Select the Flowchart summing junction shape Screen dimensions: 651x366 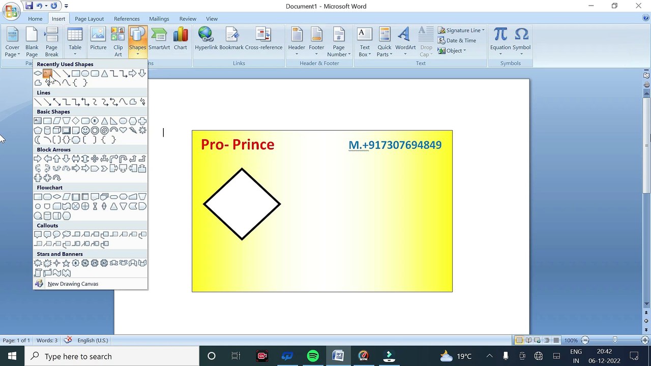pos(76,206)
